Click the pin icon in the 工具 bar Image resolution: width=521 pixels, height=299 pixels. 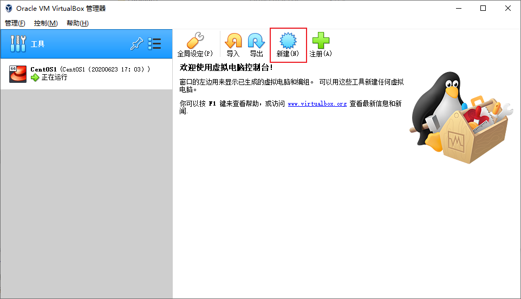coord(136,44)
